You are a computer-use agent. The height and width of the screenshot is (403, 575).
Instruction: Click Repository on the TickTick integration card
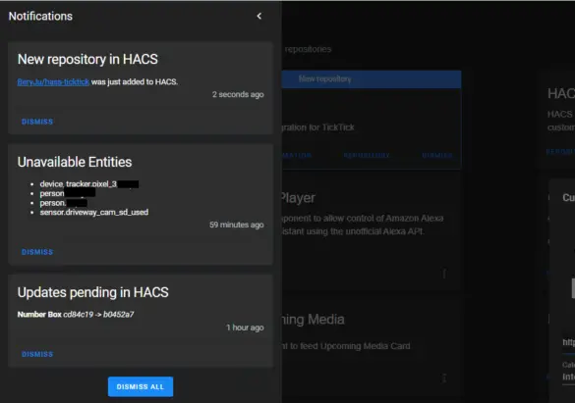coord(367,156)
